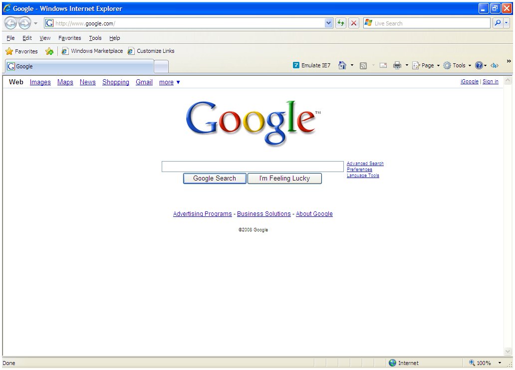Open the Windows Marketplace favorites link
The height and width of the screenshot is (370, 515).
(92, 51)
